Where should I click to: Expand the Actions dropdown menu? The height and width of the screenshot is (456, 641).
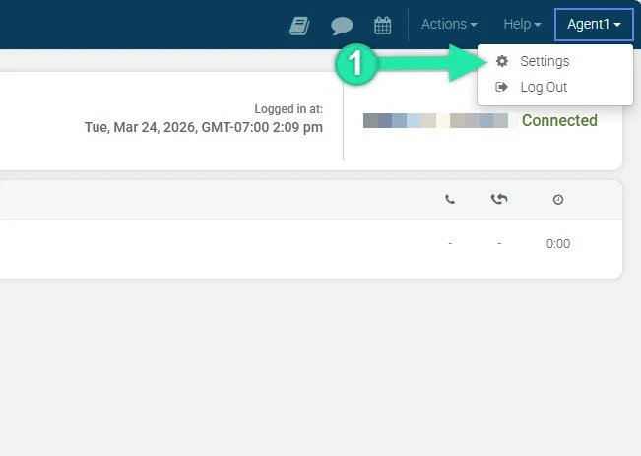(449, 24)
